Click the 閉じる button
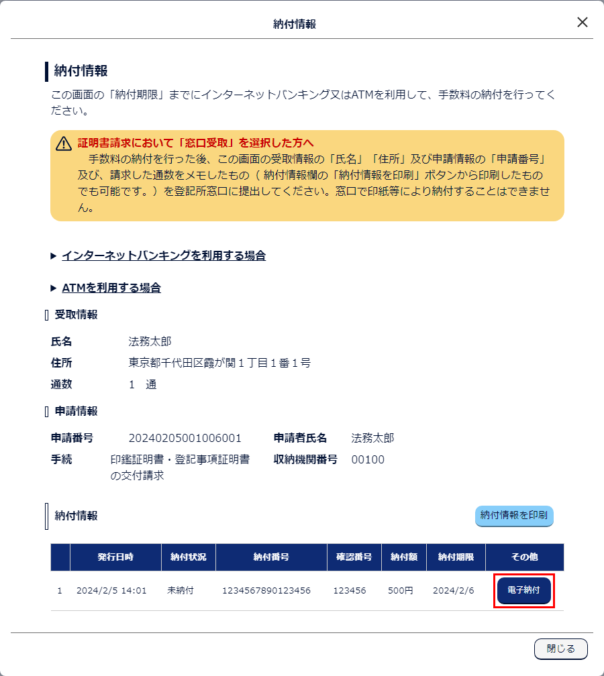This screenshot has width=604, height=676. pos(561,649)
